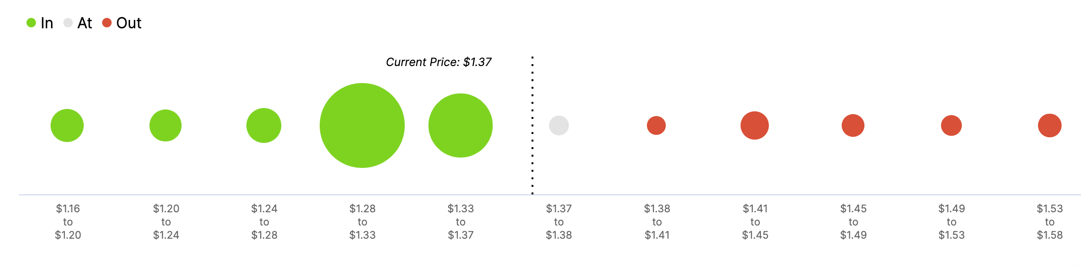Click the dotted current price marker line
Image resolution: width=1081 pixels, height=267 pixels.
click(x=532, y=142)
